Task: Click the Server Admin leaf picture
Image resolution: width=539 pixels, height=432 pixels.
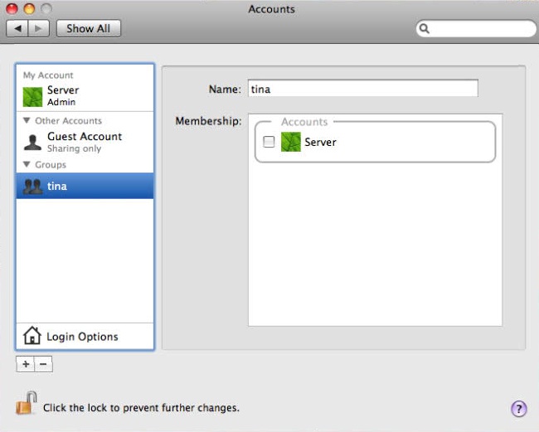Action: coord(32,96)
